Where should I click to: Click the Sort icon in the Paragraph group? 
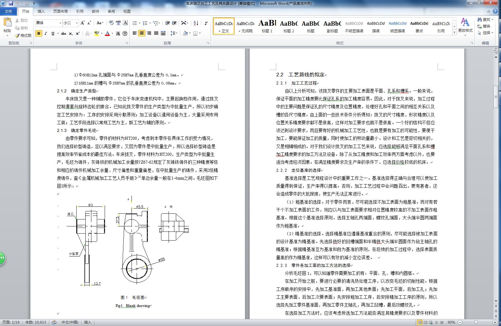[x=196, y=23]
